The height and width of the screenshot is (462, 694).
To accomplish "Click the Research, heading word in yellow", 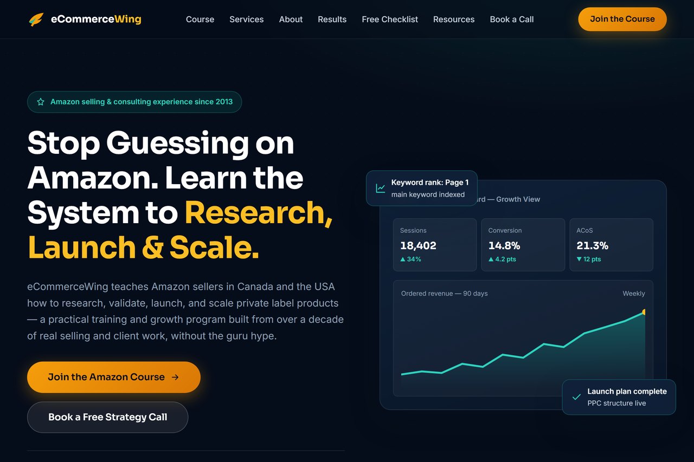I will tap(259, 212).
